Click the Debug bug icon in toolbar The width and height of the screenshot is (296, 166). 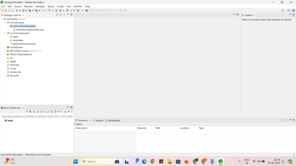tap(17, 11)
